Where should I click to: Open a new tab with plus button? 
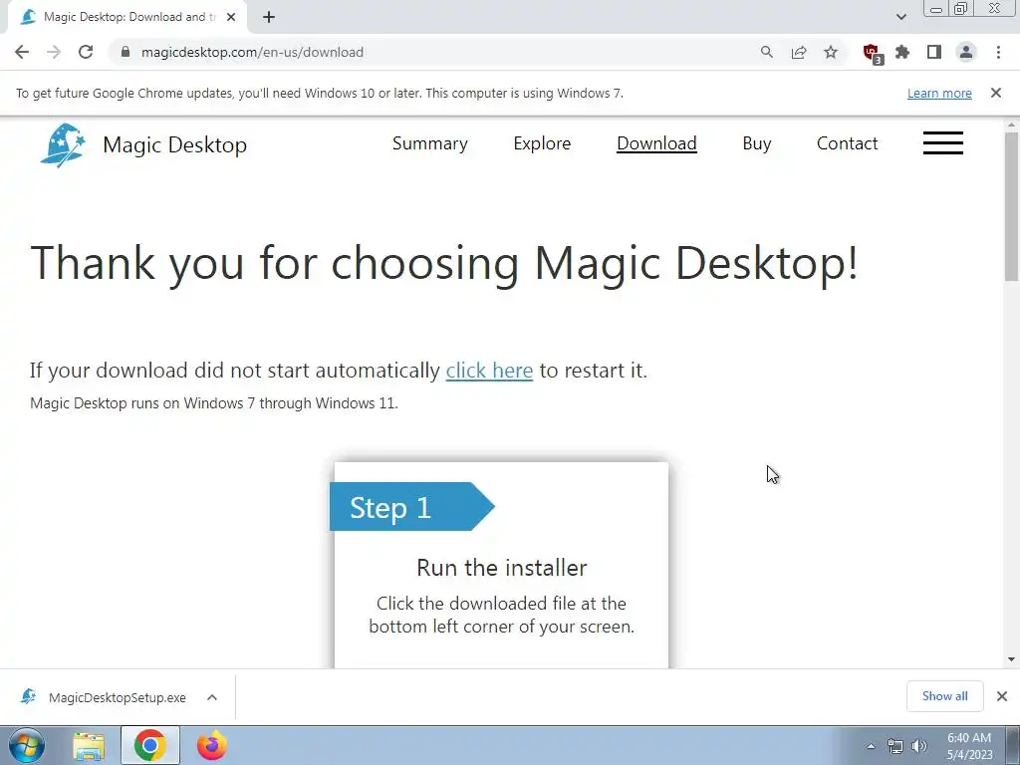[269, 17]
